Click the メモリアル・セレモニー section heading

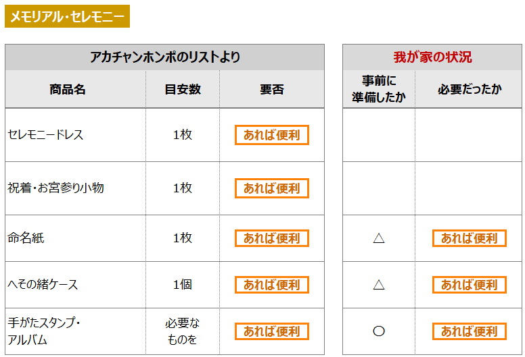(67, 16)
